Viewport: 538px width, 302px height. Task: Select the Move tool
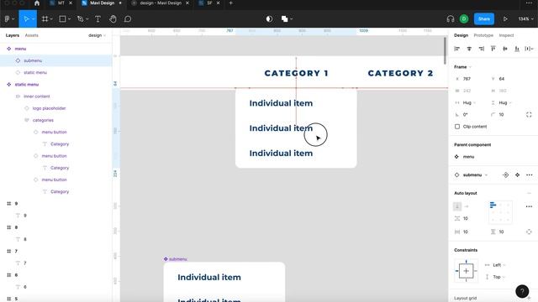[x=26, y=19]
